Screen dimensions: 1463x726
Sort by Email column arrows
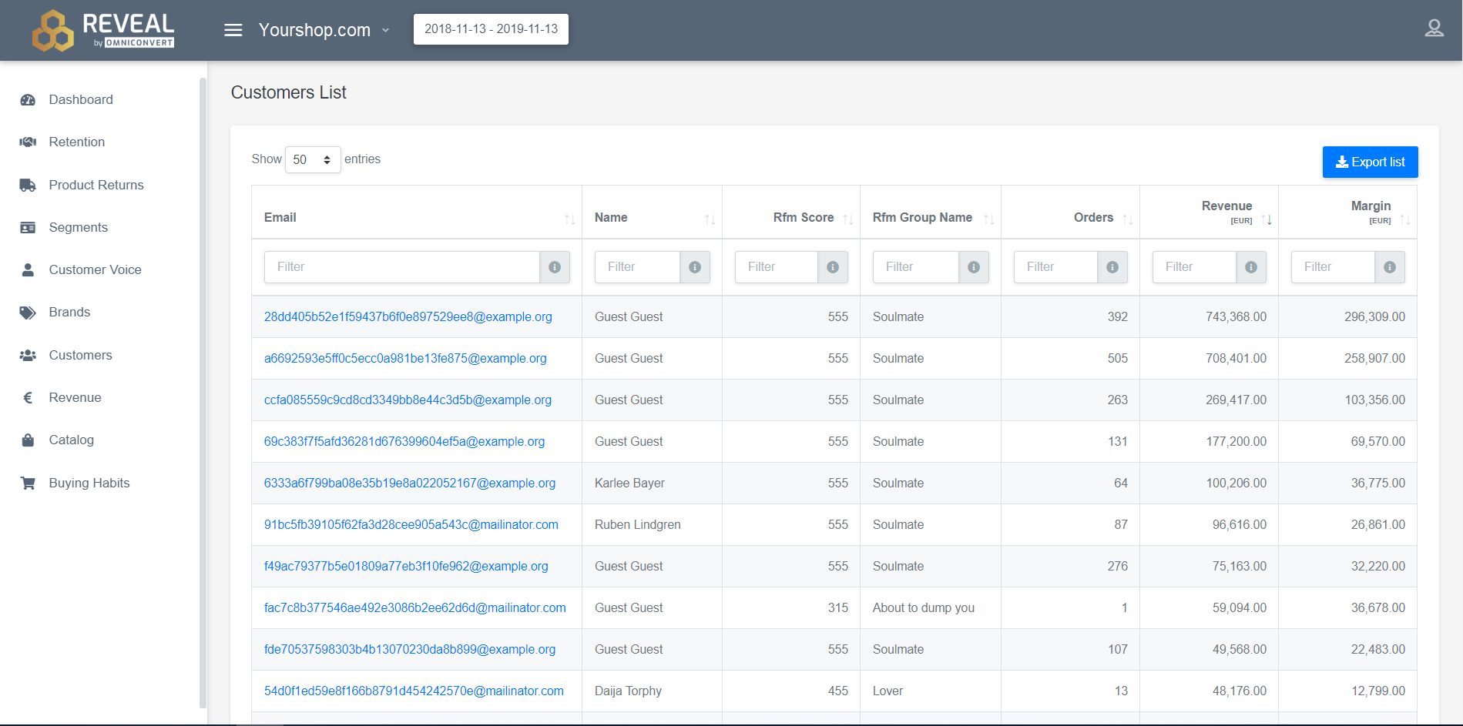pos(570,219)
